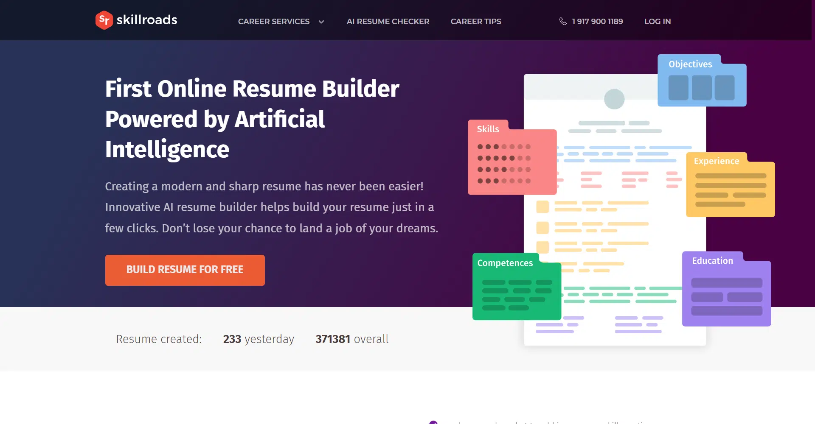Image resolution: width=815 pixels, height=424 pixels.
Task: Open the AI Resume Checker page
Action: click(388, 22)
